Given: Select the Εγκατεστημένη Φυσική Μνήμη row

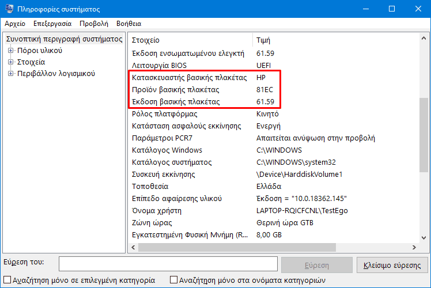Looking at the screenshot, I should 274,234.
